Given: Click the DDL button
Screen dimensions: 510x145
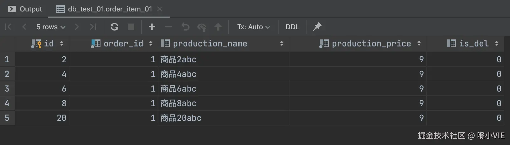Looking at the screenshot, I should pos(292,27).
